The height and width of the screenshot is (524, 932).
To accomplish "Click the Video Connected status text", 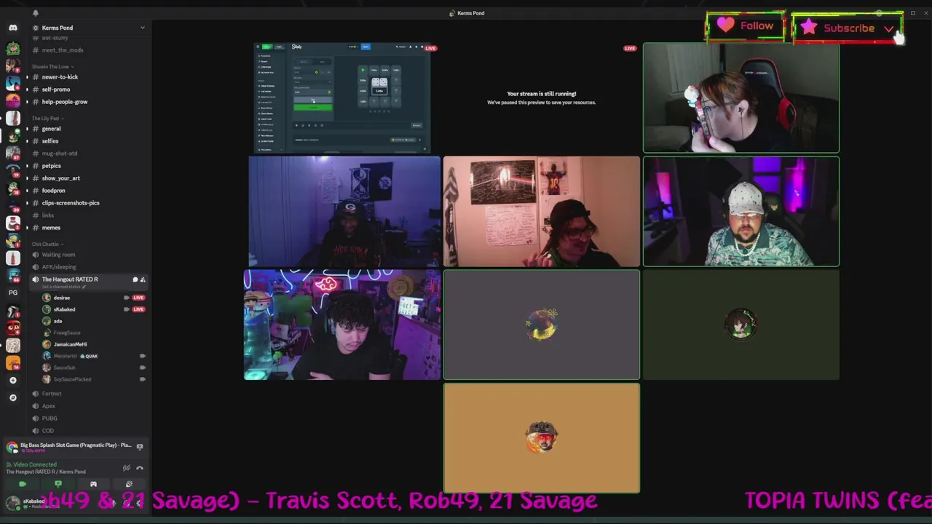I will [x=34, y=464].
